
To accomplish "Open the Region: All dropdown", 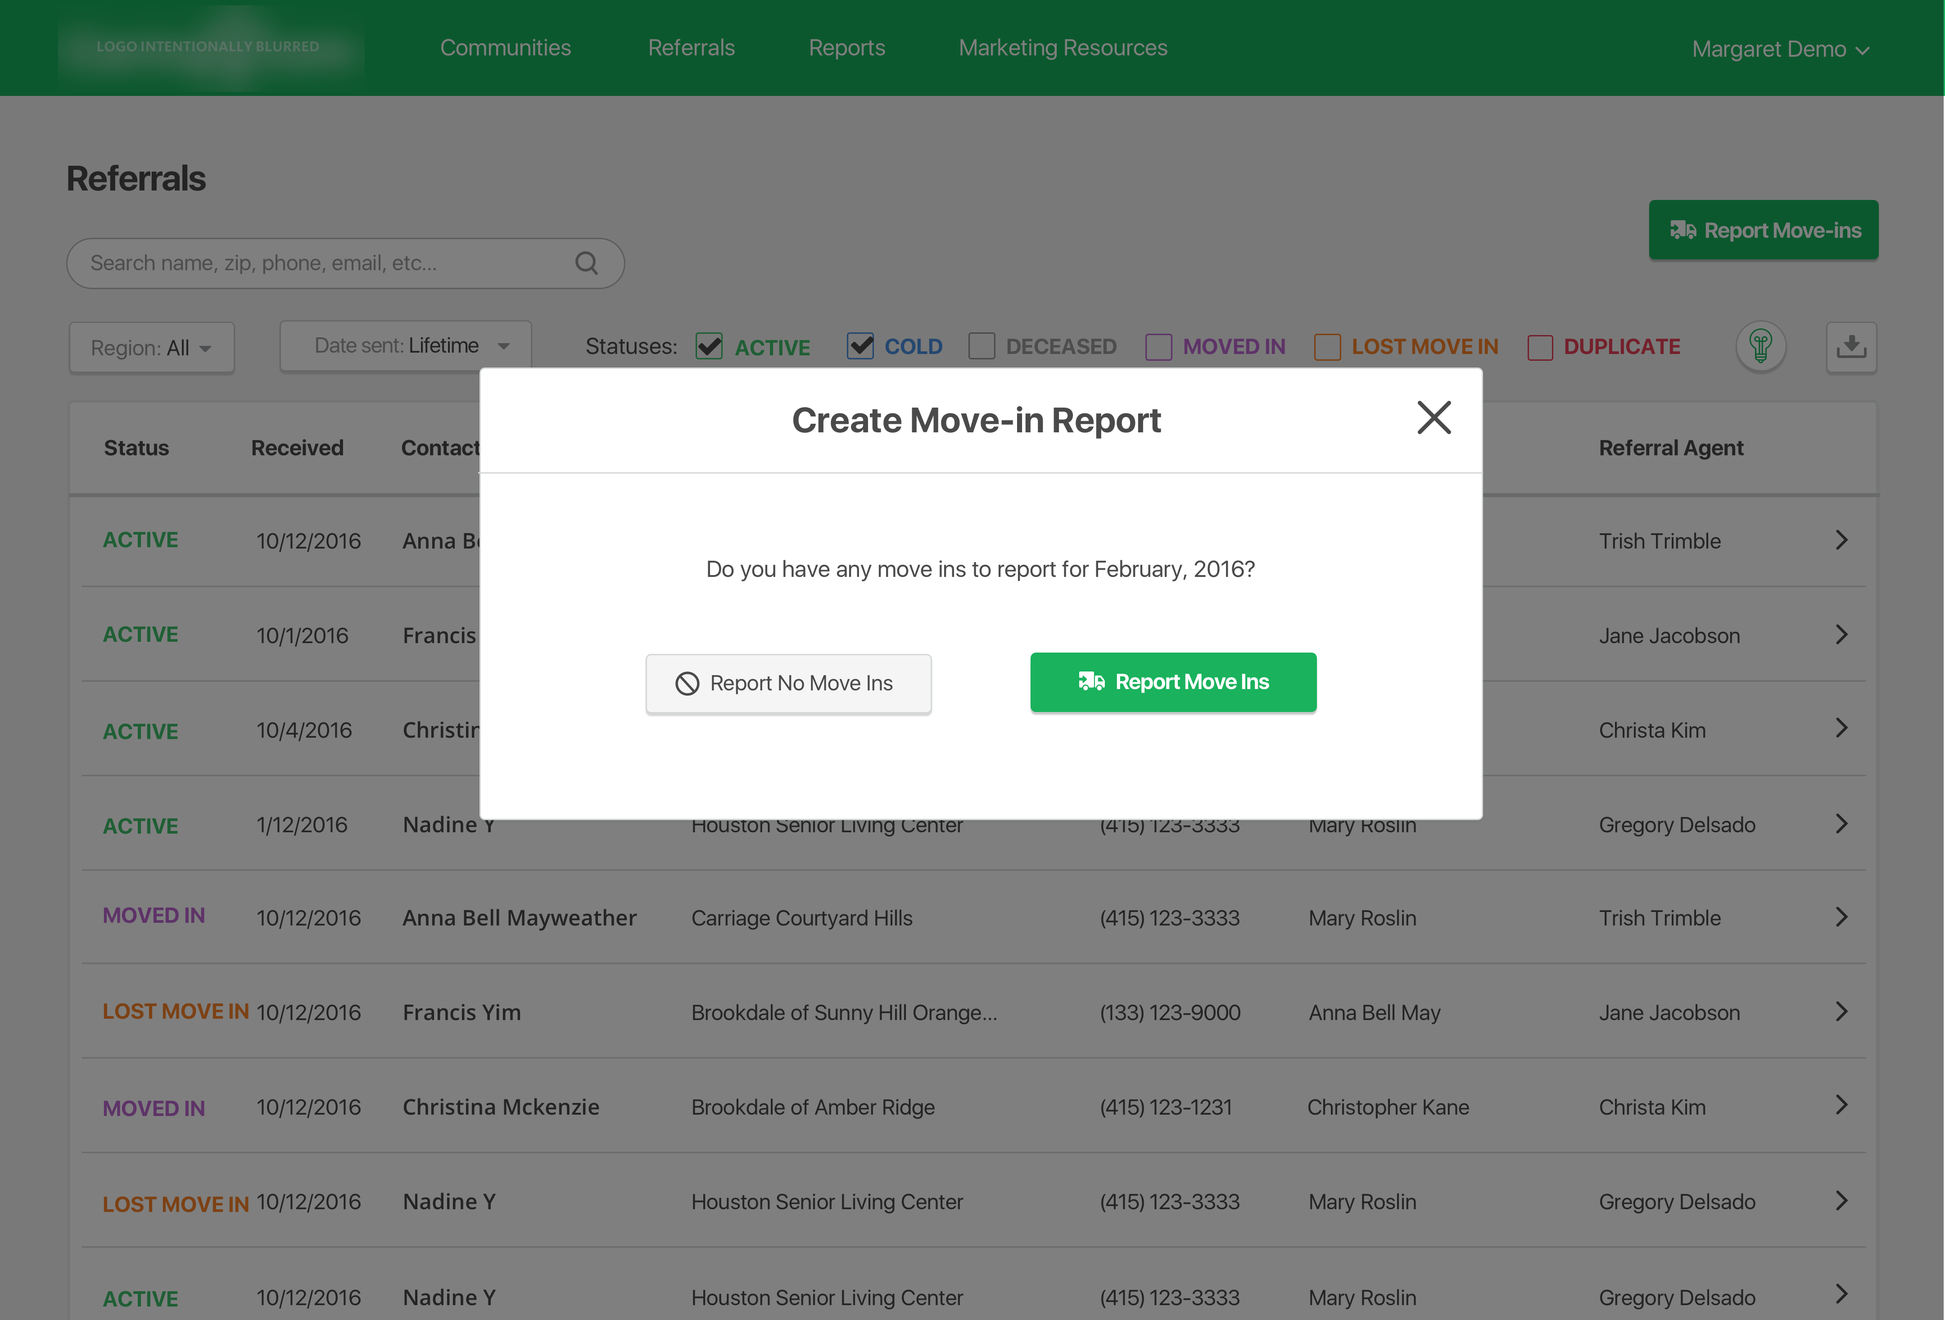I will pos(151,347).
